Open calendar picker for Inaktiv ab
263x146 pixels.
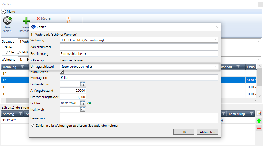pos(83,109)
